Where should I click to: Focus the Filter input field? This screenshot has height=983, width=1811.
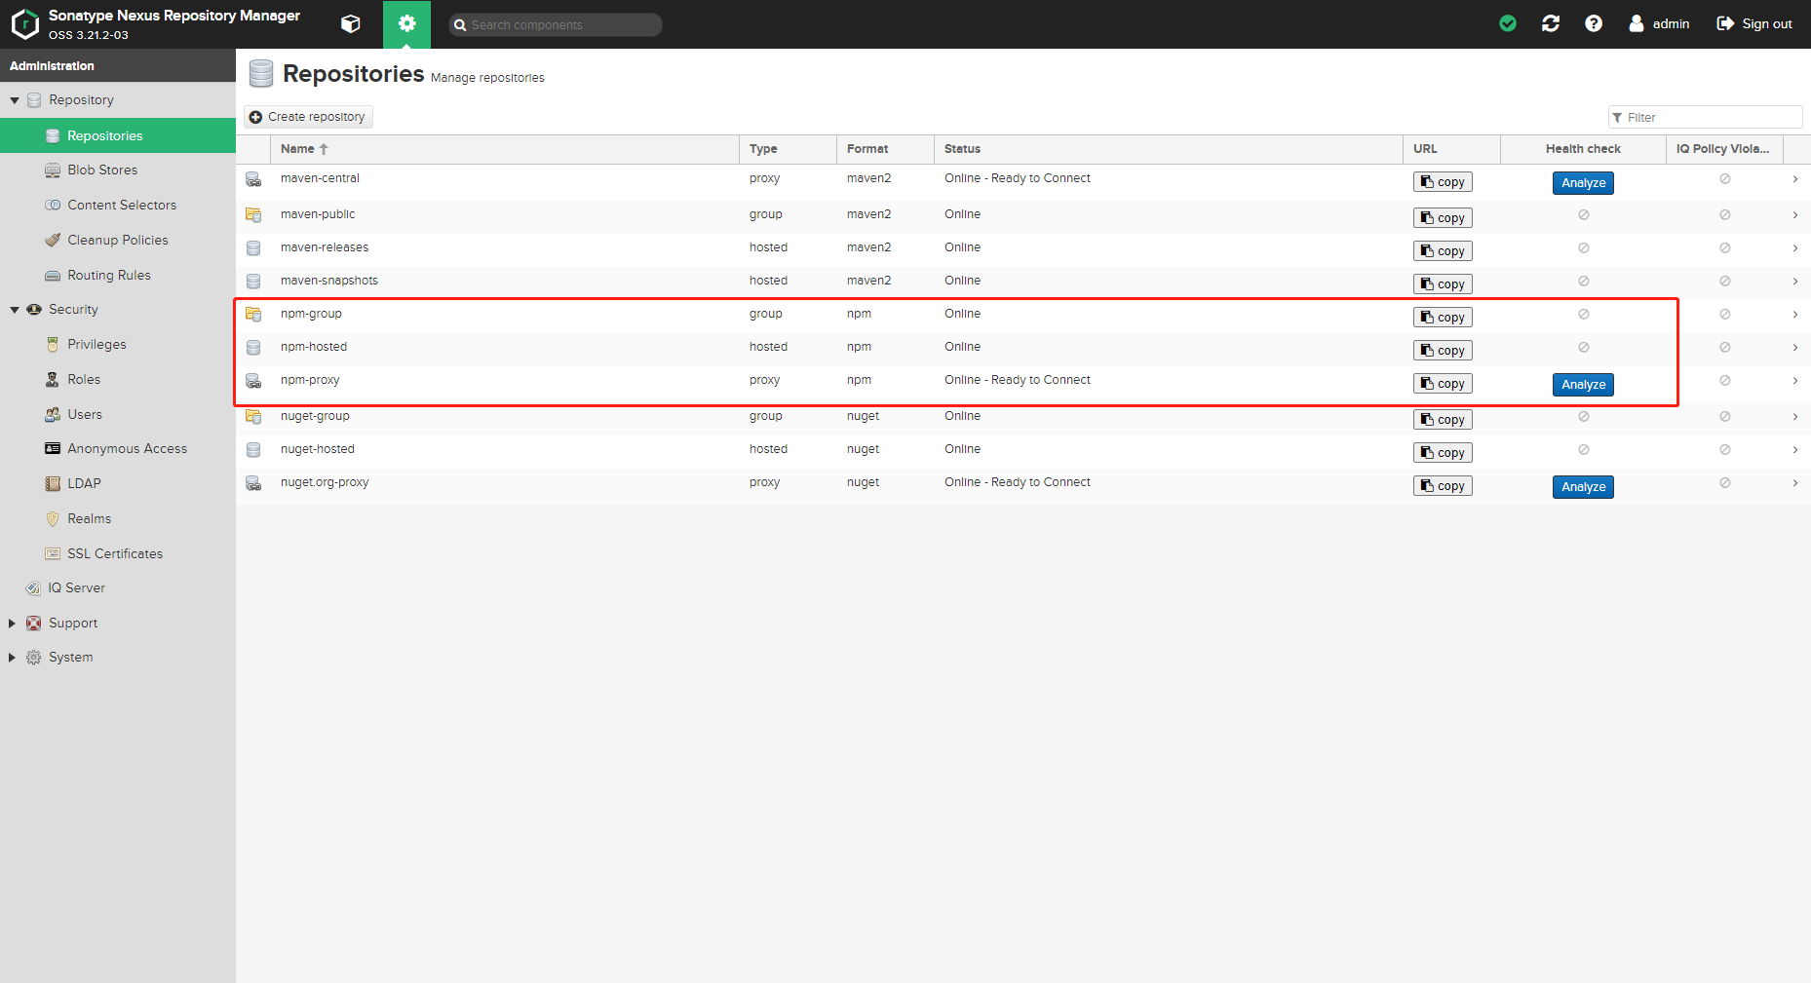click(x=1706, y=117)
